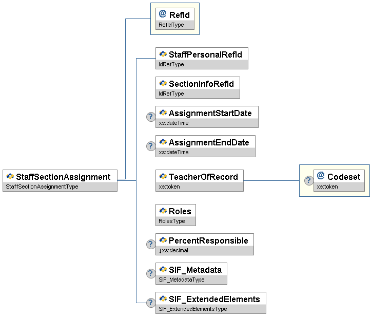The width and height of the screenshot is (372, 316).
Task: Click the @ attribute icon on RefId
Action: pos(163,14)
